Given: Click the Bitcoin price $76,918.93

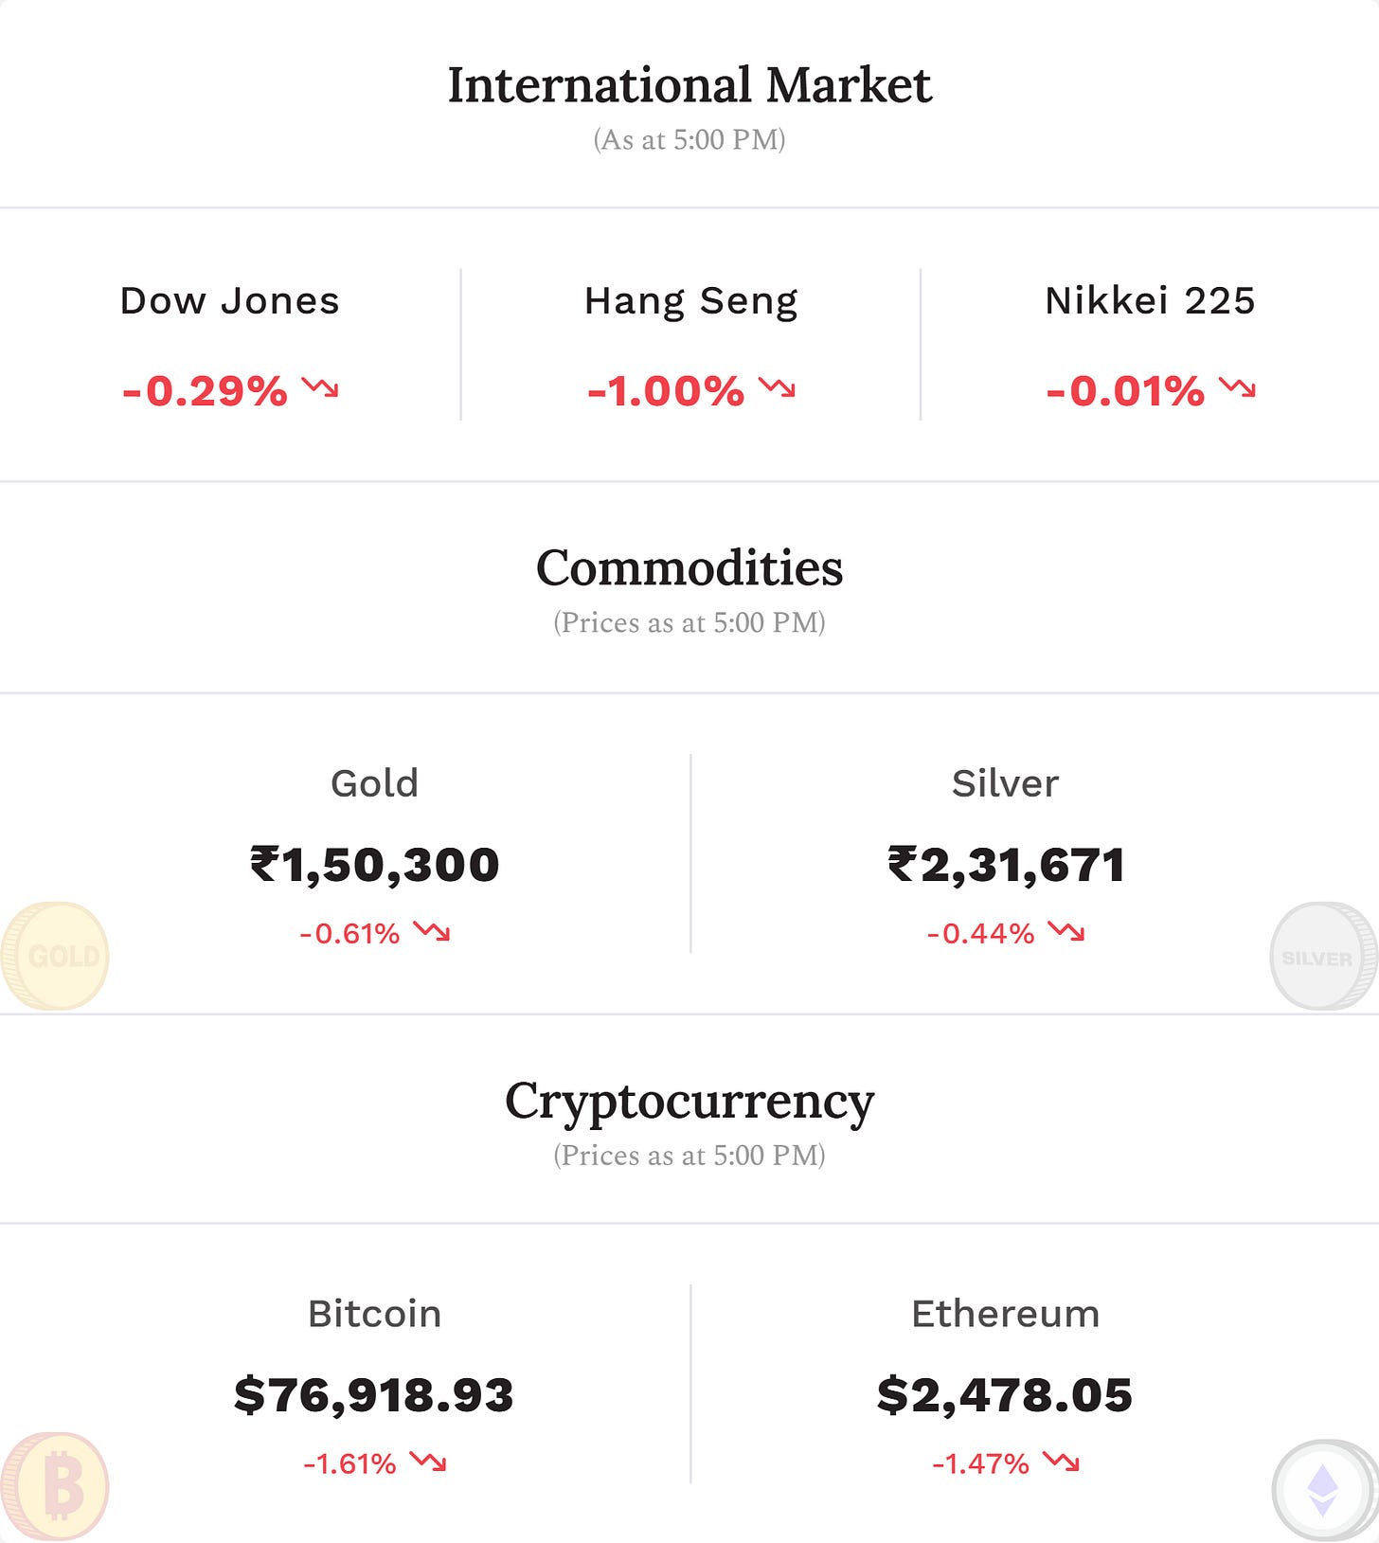Looking at the screenshot, I should point(374,1394).
